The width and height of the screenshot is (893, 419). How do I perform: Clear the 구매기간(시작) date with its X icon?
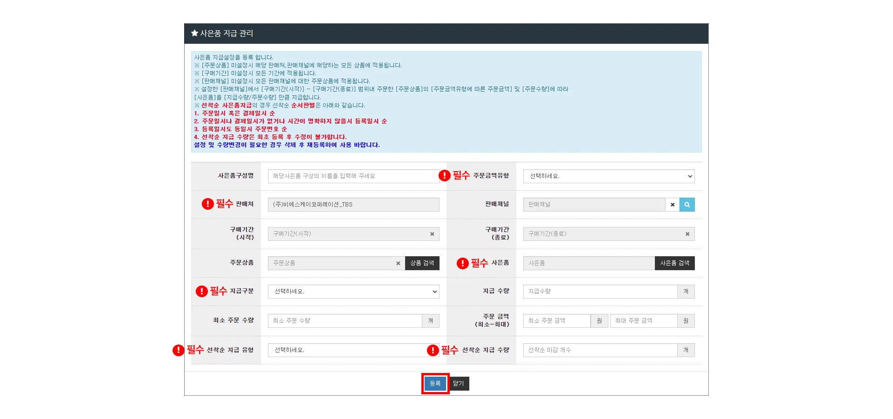coord(432,234)
